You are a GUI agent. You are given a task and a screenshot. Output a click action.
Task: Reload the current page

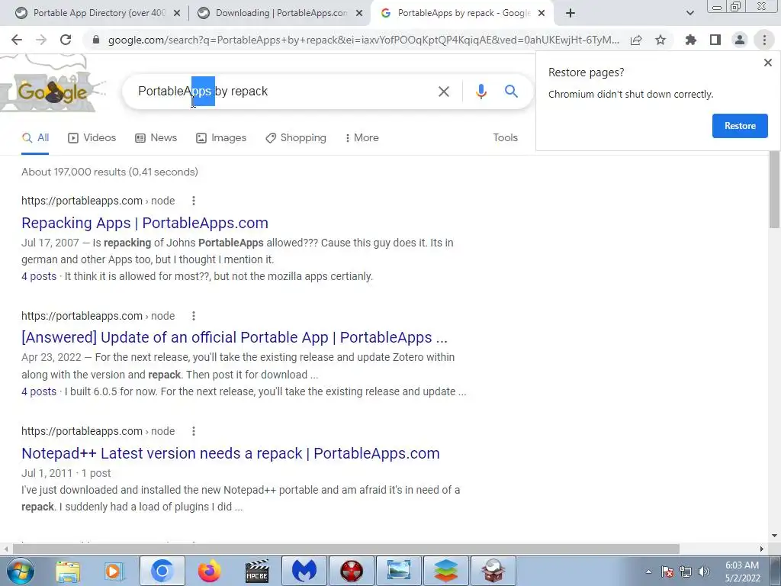(x=66, y=40)
